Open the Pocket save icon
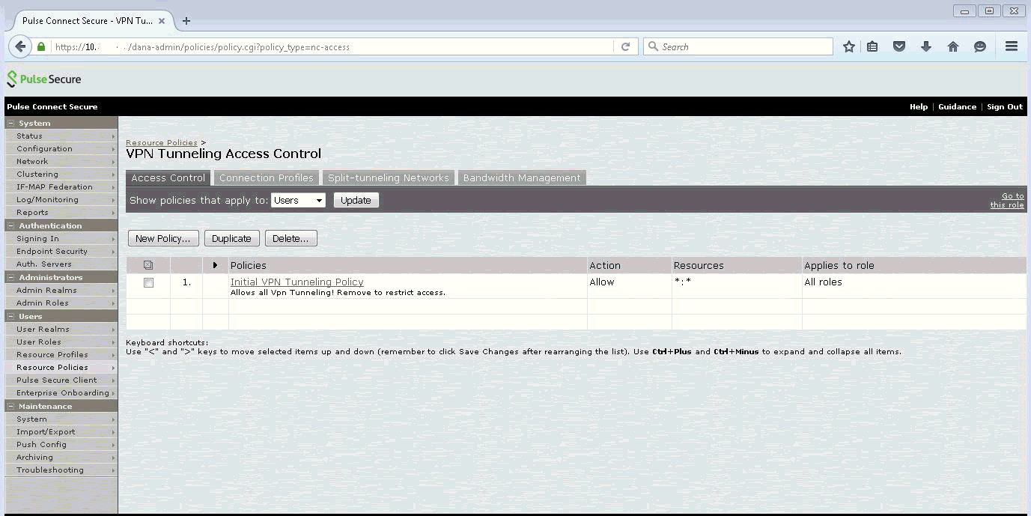This screenshot has height=516, width=1031. pos(899,46)
